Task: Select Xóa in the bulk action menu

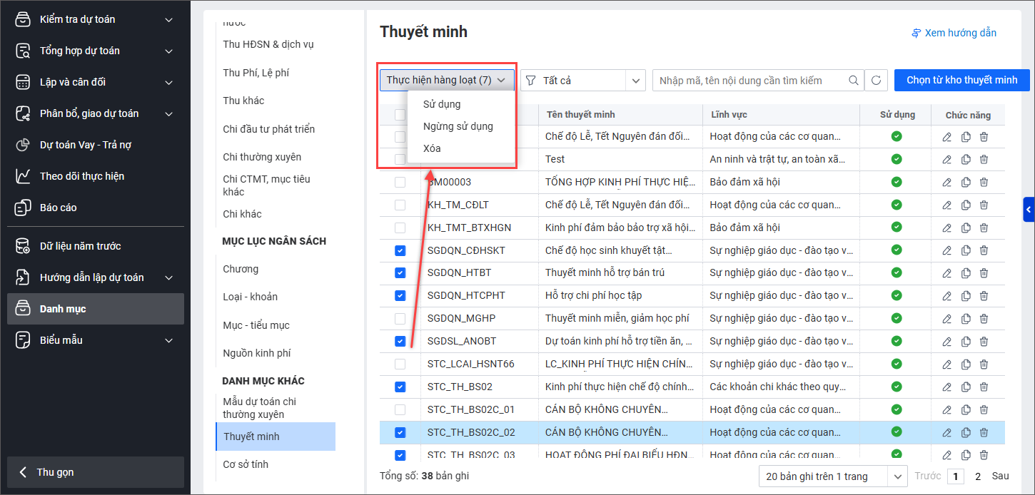Action: 432,148
